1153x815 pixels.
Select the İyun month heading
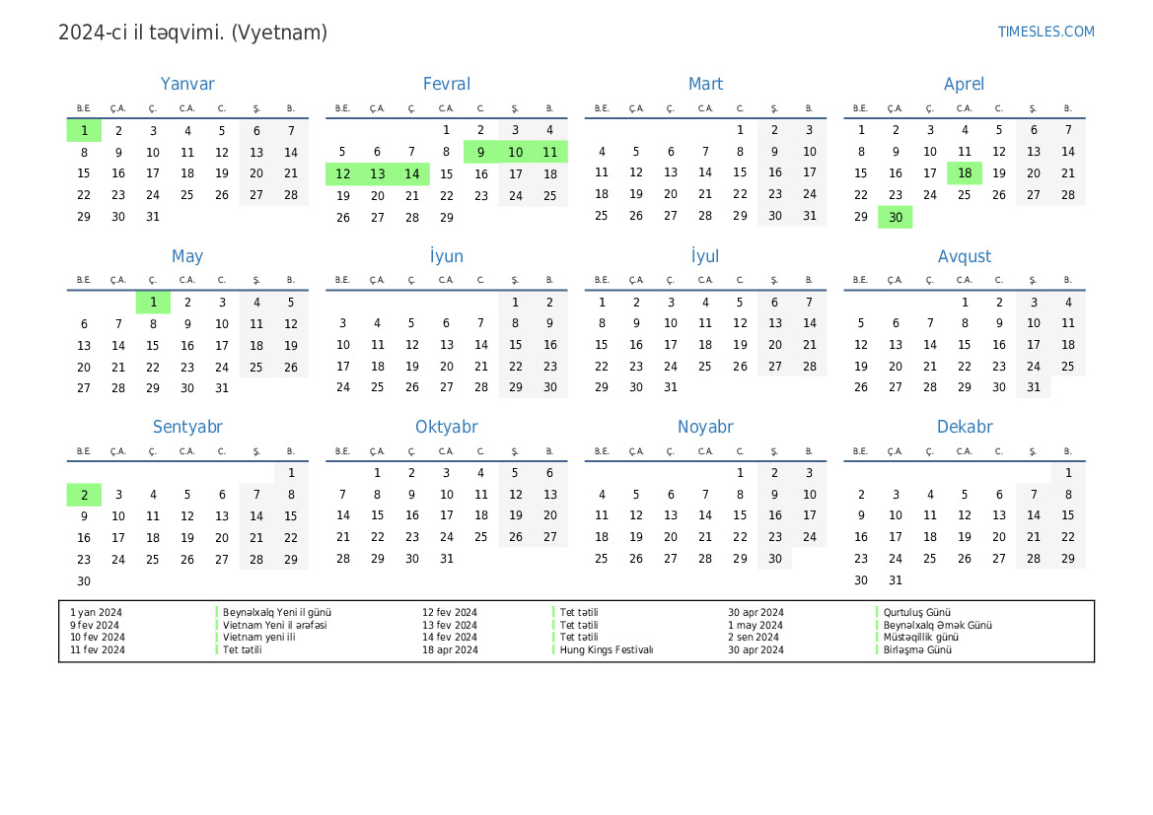[447, 256]
